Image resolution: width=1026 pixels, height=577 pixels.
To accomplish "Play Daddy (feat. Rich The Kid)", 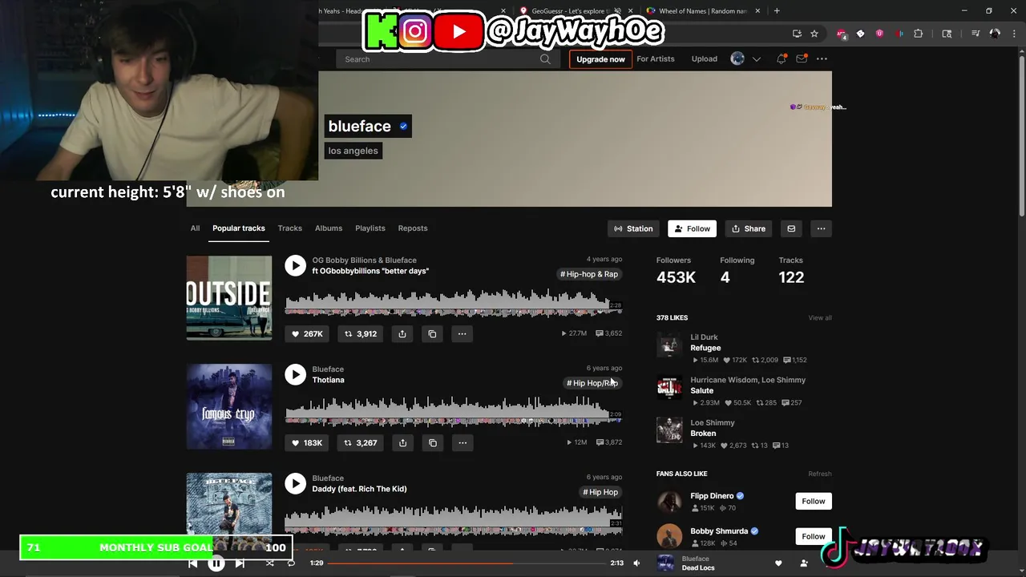I will tap(295, 483).
